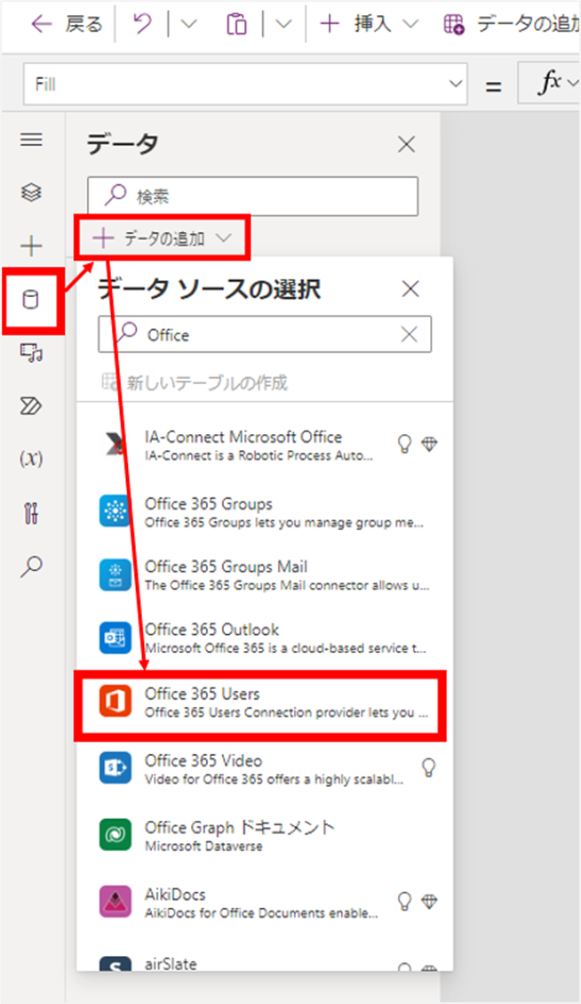Screen dimensions: 581x1004
Task: Click the undo arrow icon
Action: [142, 24]
